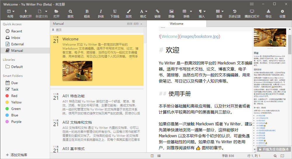Toggle Bold (粗体) formatting
This screenshot has height=159, width=292.
click(87, 11)
